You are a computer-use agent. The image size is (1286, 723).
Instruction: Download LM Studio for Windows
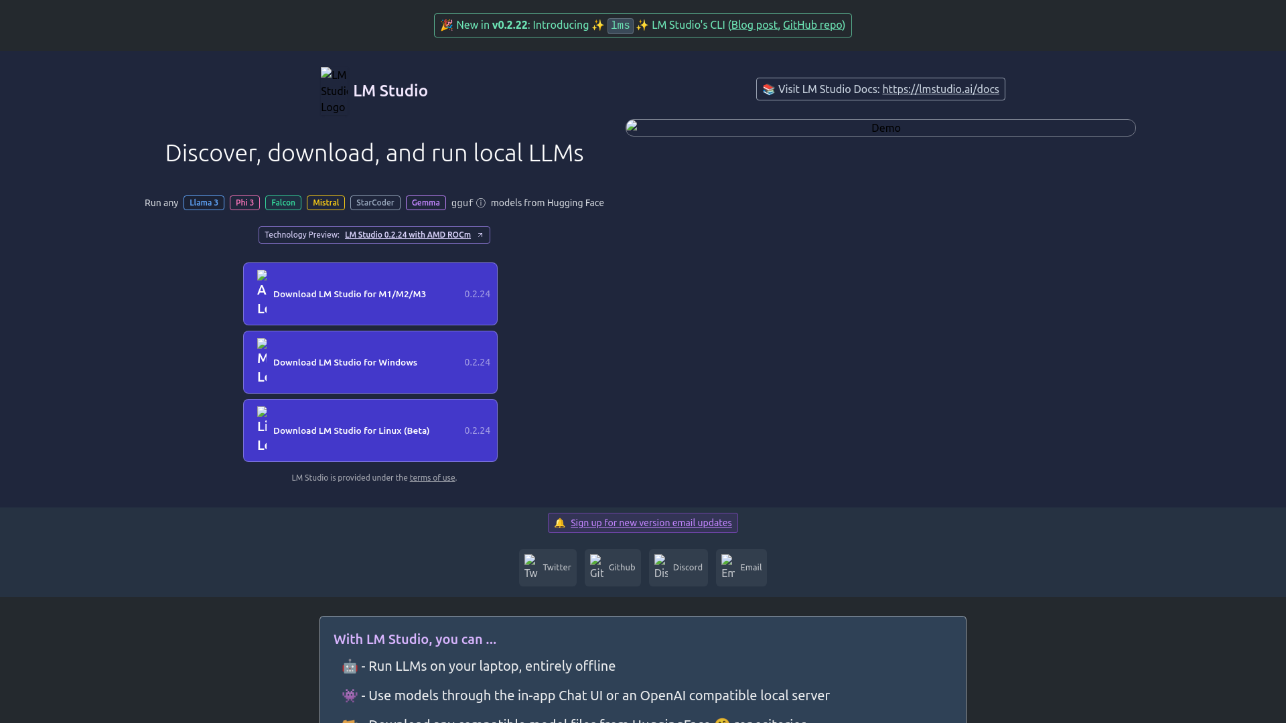(x=370, y=362)
